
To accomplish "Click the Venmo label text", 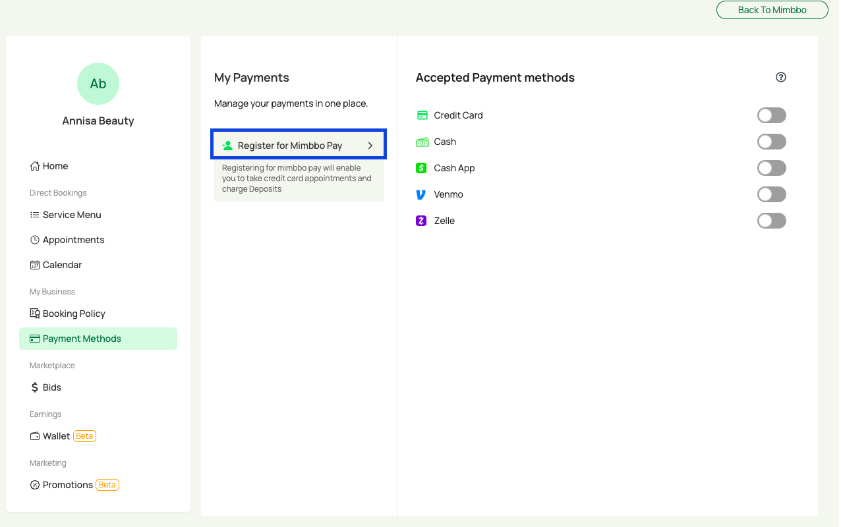I will [448, 194].
